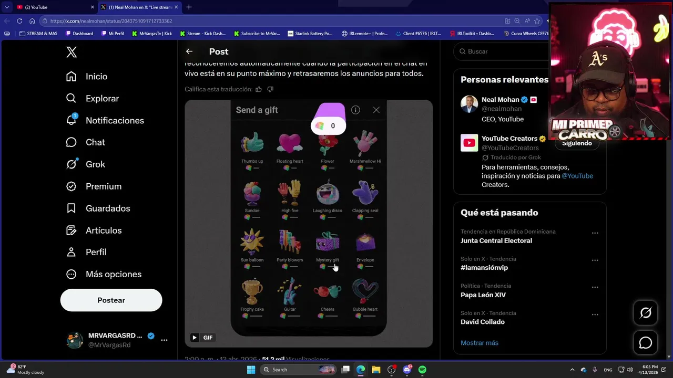
Task: Show hidden system tray icons
Action: pyautogui.click(x=572, y=370)
